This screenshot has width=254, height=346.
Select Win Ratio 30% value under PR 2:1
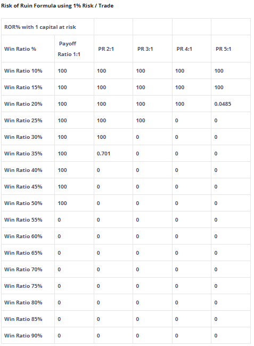(113, 137)
